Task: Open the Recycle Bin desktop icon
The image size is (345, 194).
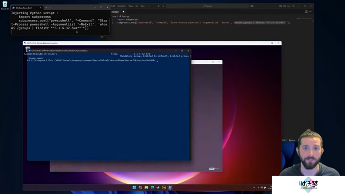Action: [x=5, y=5]
